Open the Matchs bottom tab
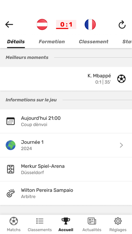132x234 pixels. (14, 224)
